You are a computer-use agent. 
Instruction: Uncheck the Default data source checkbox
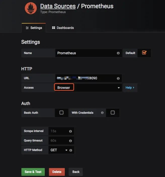144,53
